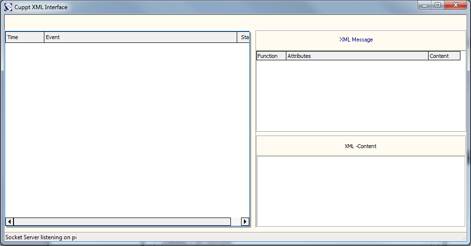Click the XML -Content panel title
The height and width of the screenshot is (246, 471).
[x=360, y=146]
